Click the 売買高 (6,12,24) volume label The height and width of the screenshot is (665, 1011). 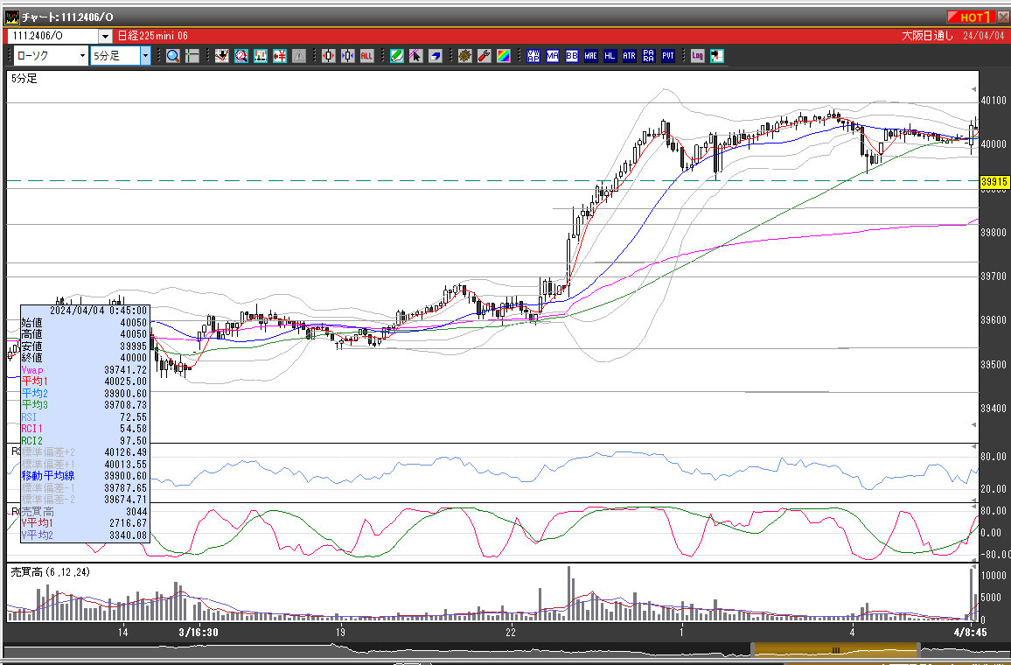[51, 572]
